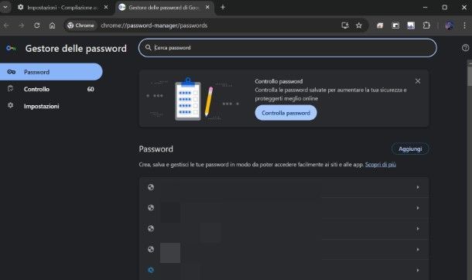Click in the Cerca password search field

coord(288,47)
